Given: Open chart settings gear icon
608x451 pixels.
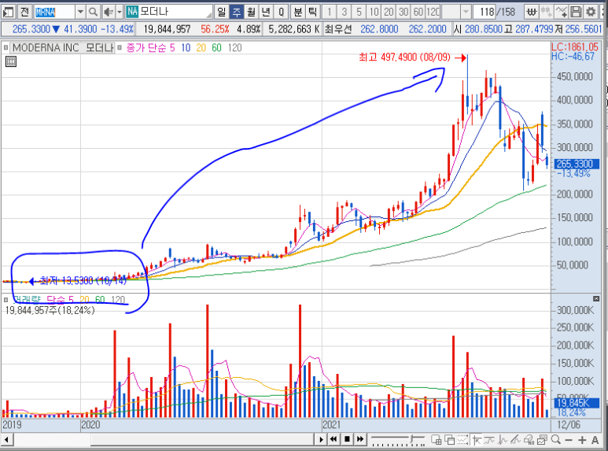Looking at the screenshot, I should (591, 12).
